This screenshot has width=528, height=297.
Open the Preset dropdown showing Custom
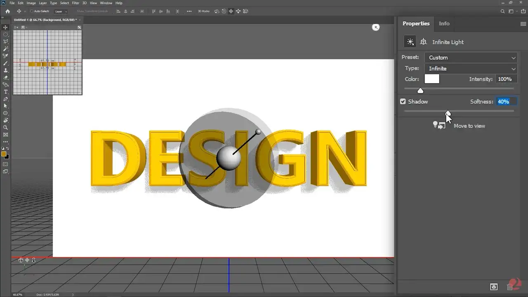(x=471, y=58)
